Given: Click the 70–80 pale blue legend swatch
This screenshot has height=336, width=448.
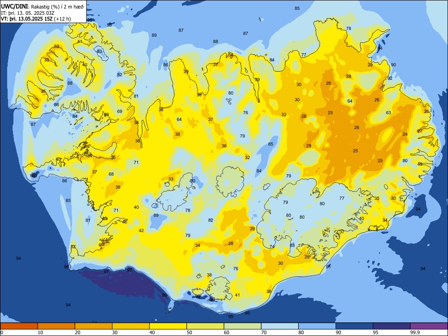Looking at the screenshot, I should [280, 326].
